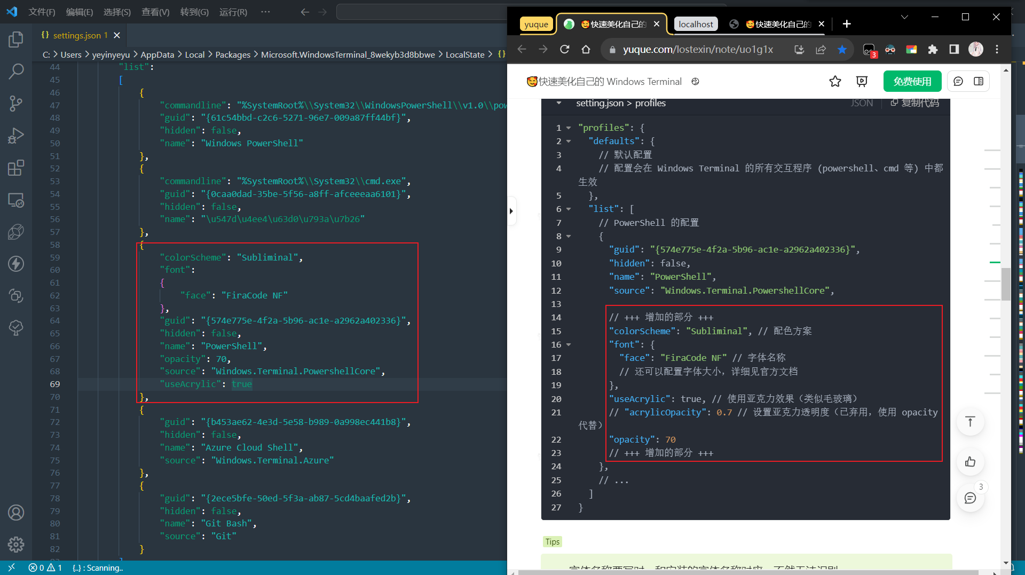Open comments with the 3 badge
This screenshot has height=575, width=1025.
click(970, 498)
